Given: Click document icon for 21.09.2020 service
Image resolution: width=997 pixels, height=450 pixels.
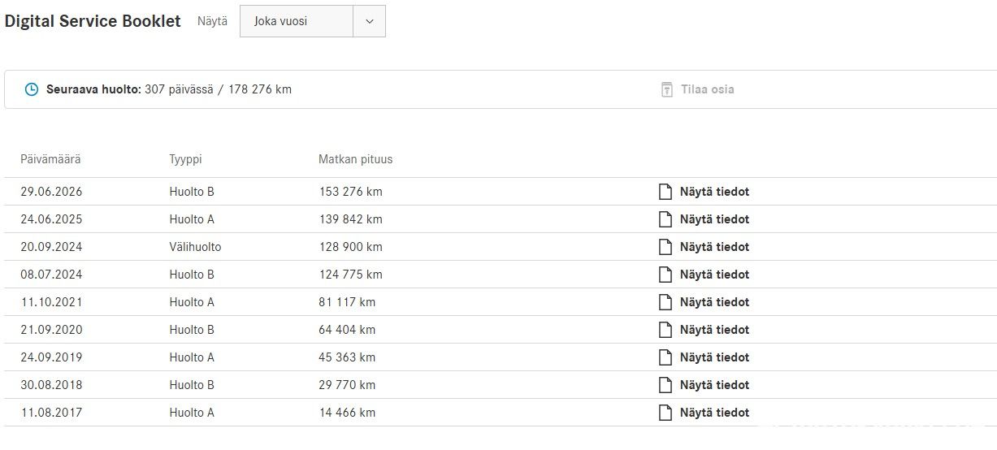Looking at the screenshot, I should (665, 330).
